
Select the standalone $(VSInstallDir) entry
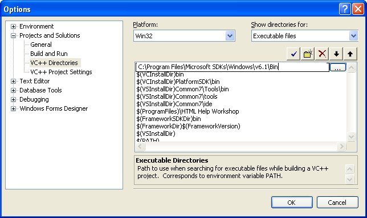click(x=156, y=134)
